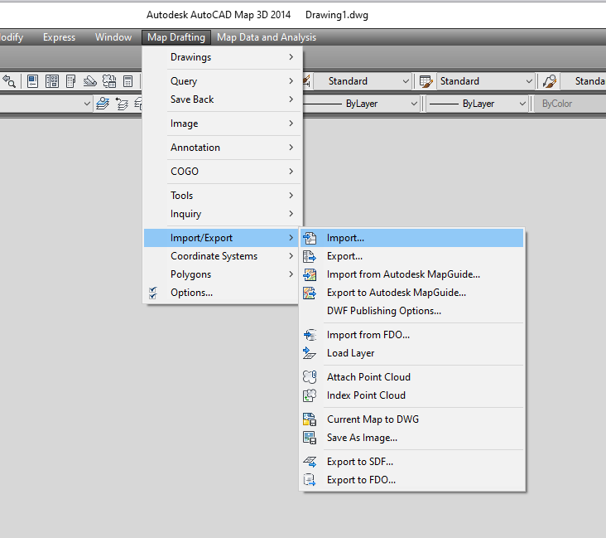The height and width of the screenshot is (538, 606).
Task: Open the Linetype ByLayer dropdown
Action: 361,104
